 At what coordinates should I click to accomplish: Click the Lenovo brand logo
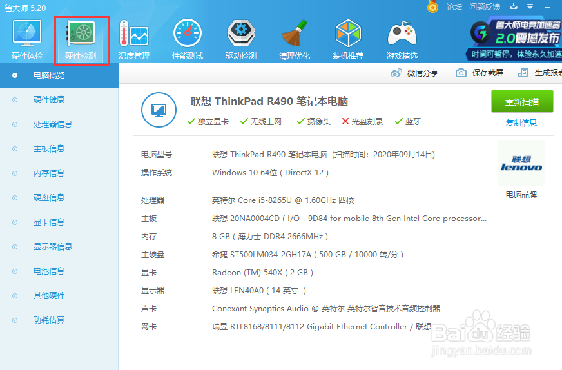pyautogui.click(x=521, y=164)
